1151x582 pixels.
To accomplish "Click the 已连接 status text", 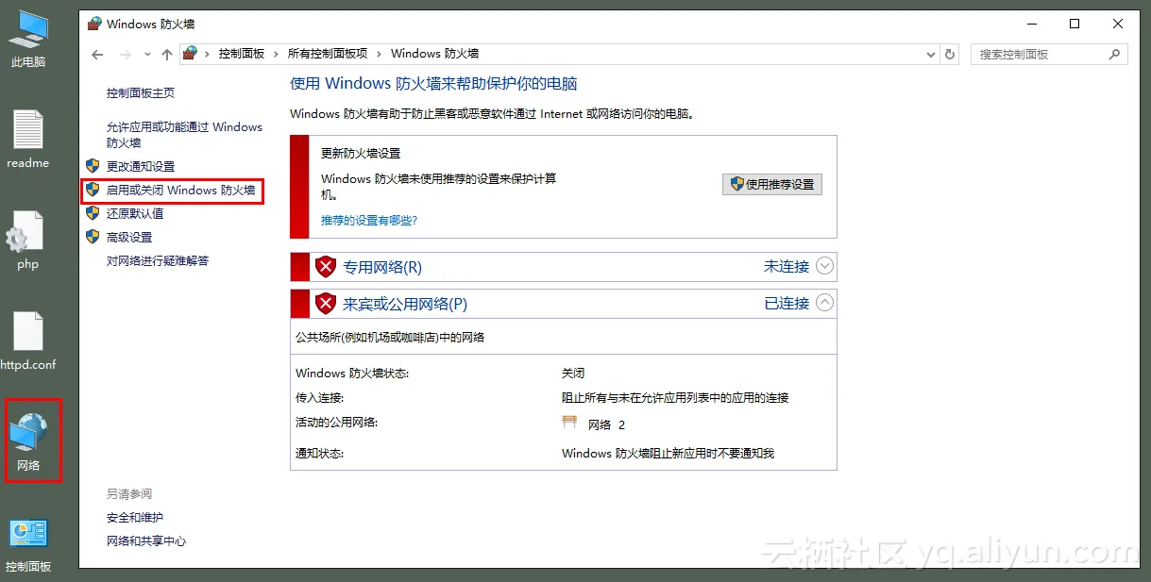I will [x=787, y=304].
